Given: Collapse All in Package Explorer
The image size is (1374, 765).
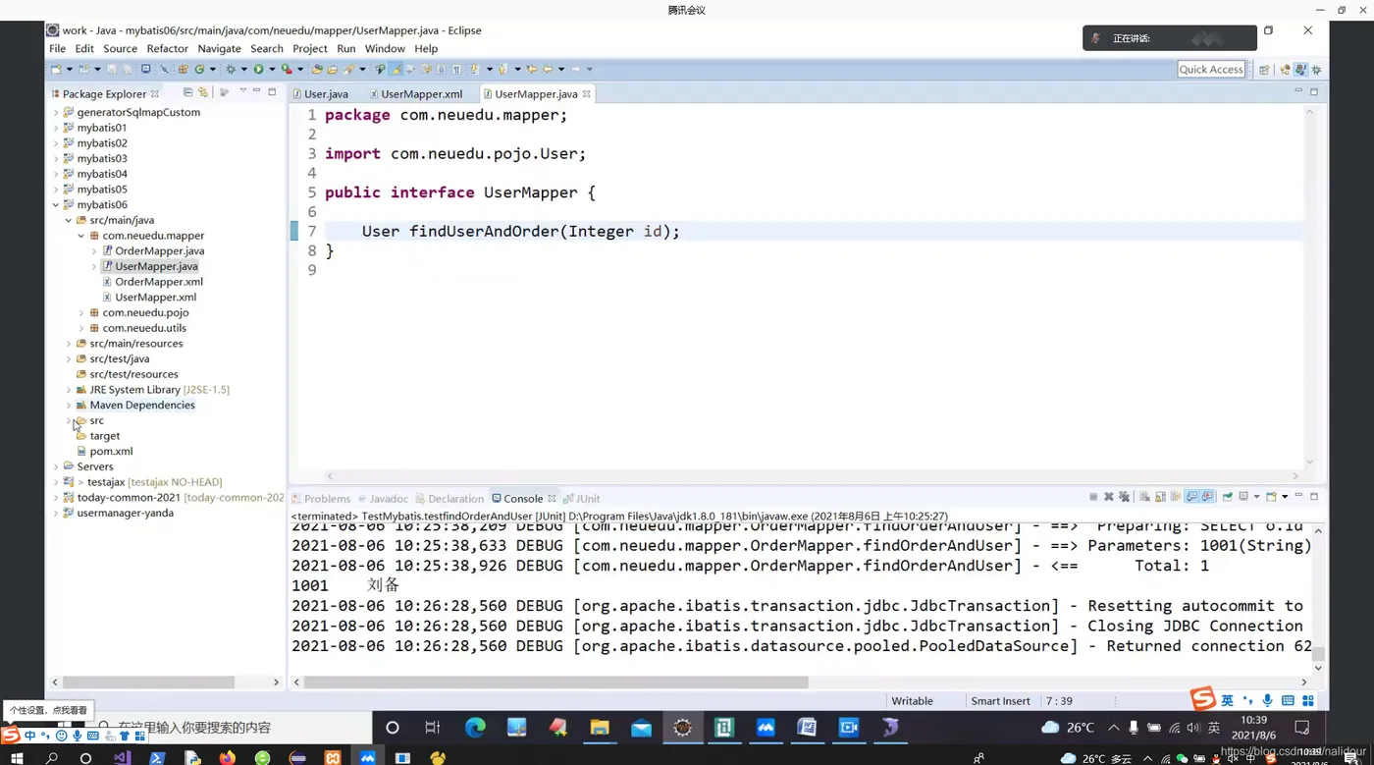Looking at the screenshot, I should pyautogui.click(x=187, y=92).
